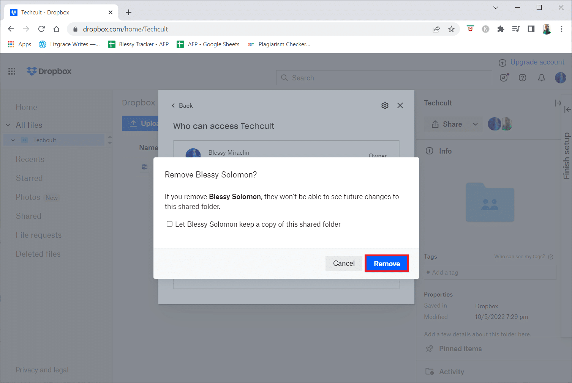Open tab search chevron
This screenshot has width=572, height=383.
coord(496,8)
